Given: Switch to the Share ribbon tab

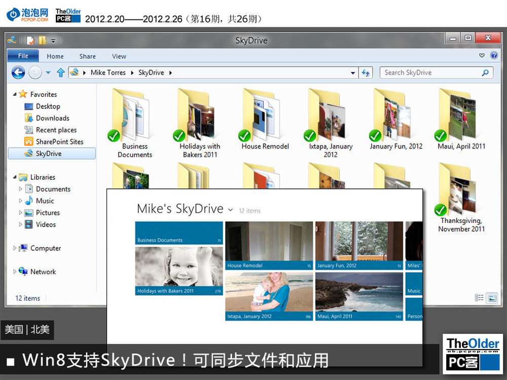Looking at the screenshot, I should click(x=87, y=56).
